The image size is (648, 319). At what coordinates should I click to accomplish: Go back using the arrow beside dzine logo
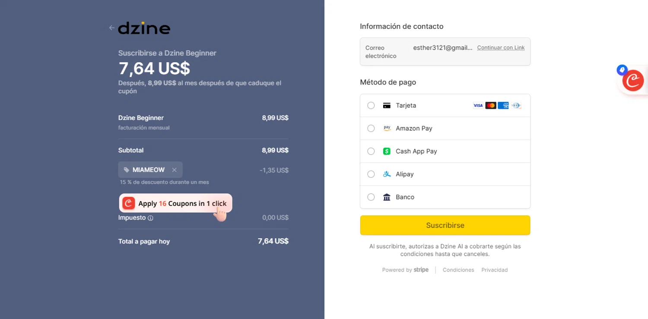coord(112,28)
